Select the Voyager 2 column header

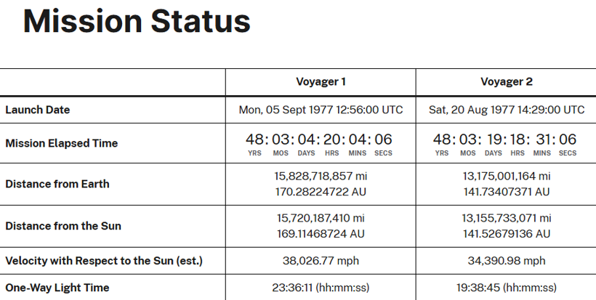[506, 81]
